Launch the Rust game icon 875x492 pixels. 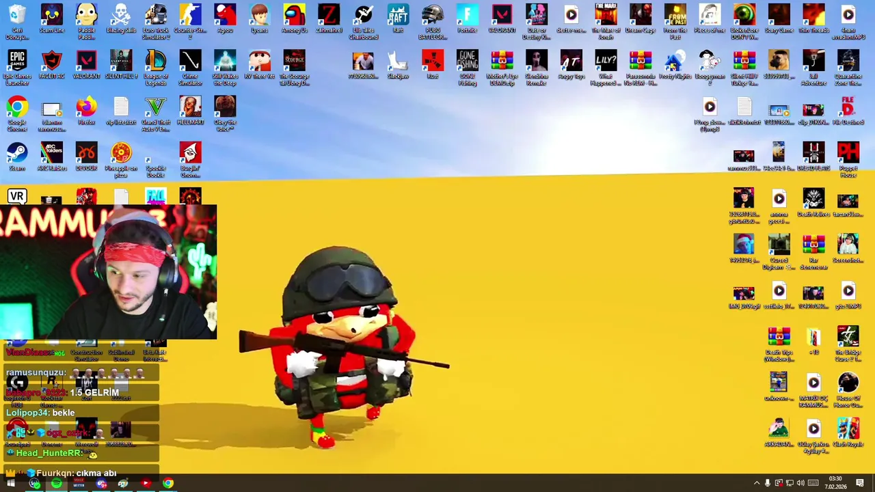(433, 65)
